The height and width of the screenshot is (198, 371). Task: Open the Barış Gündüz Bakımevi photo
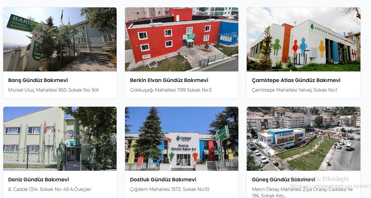coord(60,39)
